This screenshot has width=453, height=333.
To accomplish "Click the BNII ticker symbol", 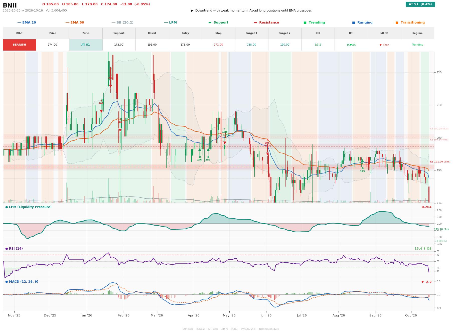I will tap(10, 6).
